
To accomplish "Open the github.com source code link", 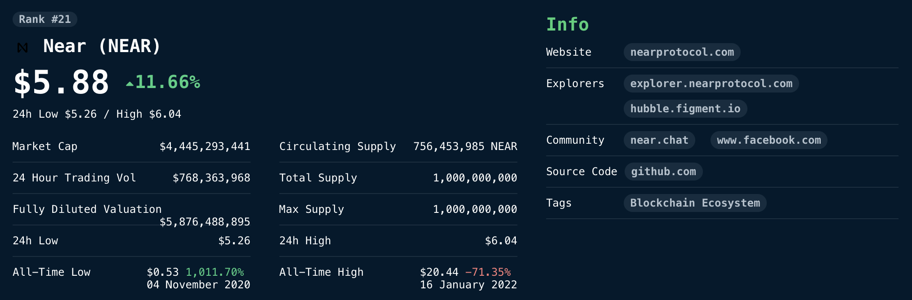I will pos(663,172).
